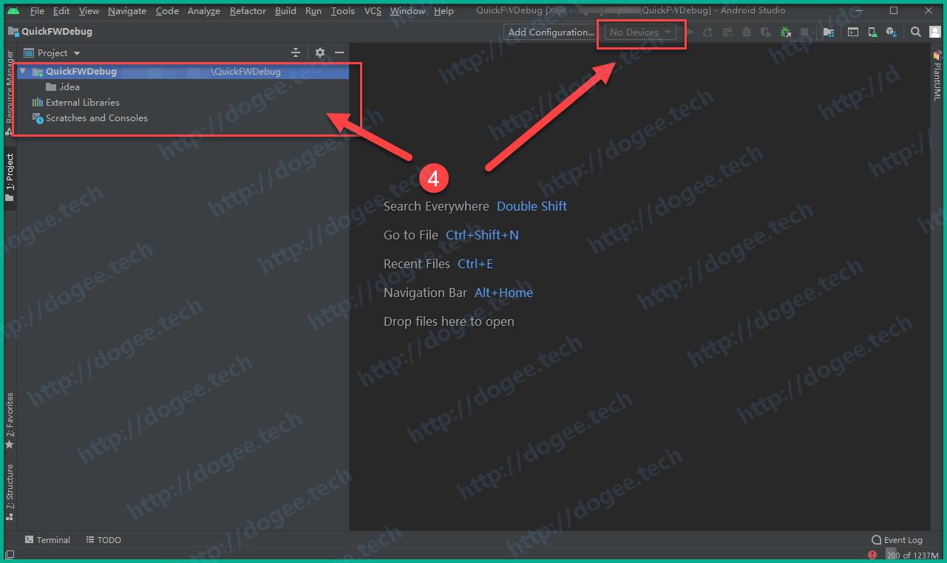Close the Android Studio window

[x=929, y=11]
